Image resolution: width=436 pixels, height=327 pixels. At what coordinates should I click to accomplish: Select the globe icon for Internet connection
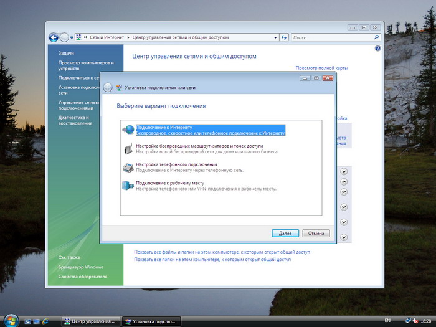click(x=128, y=130)
